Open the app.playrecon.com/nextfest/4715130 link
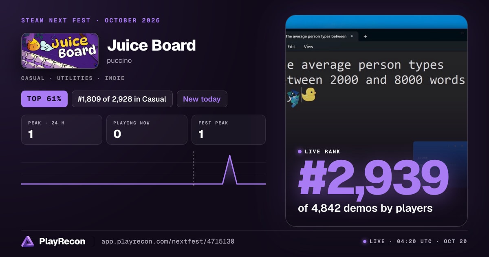 (x=168, y=241)
